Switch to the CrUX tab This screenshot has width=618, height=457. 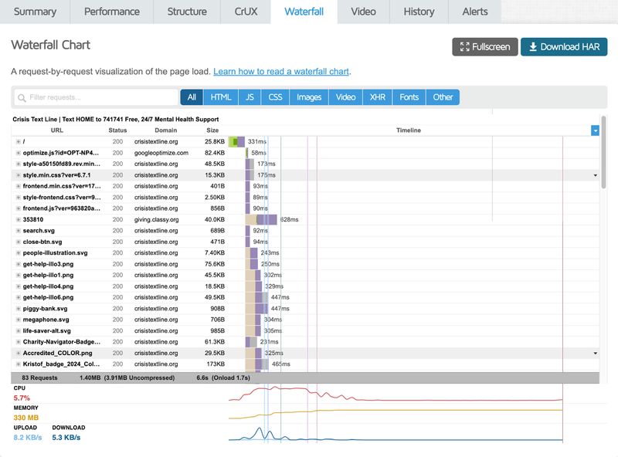point(245,12)
